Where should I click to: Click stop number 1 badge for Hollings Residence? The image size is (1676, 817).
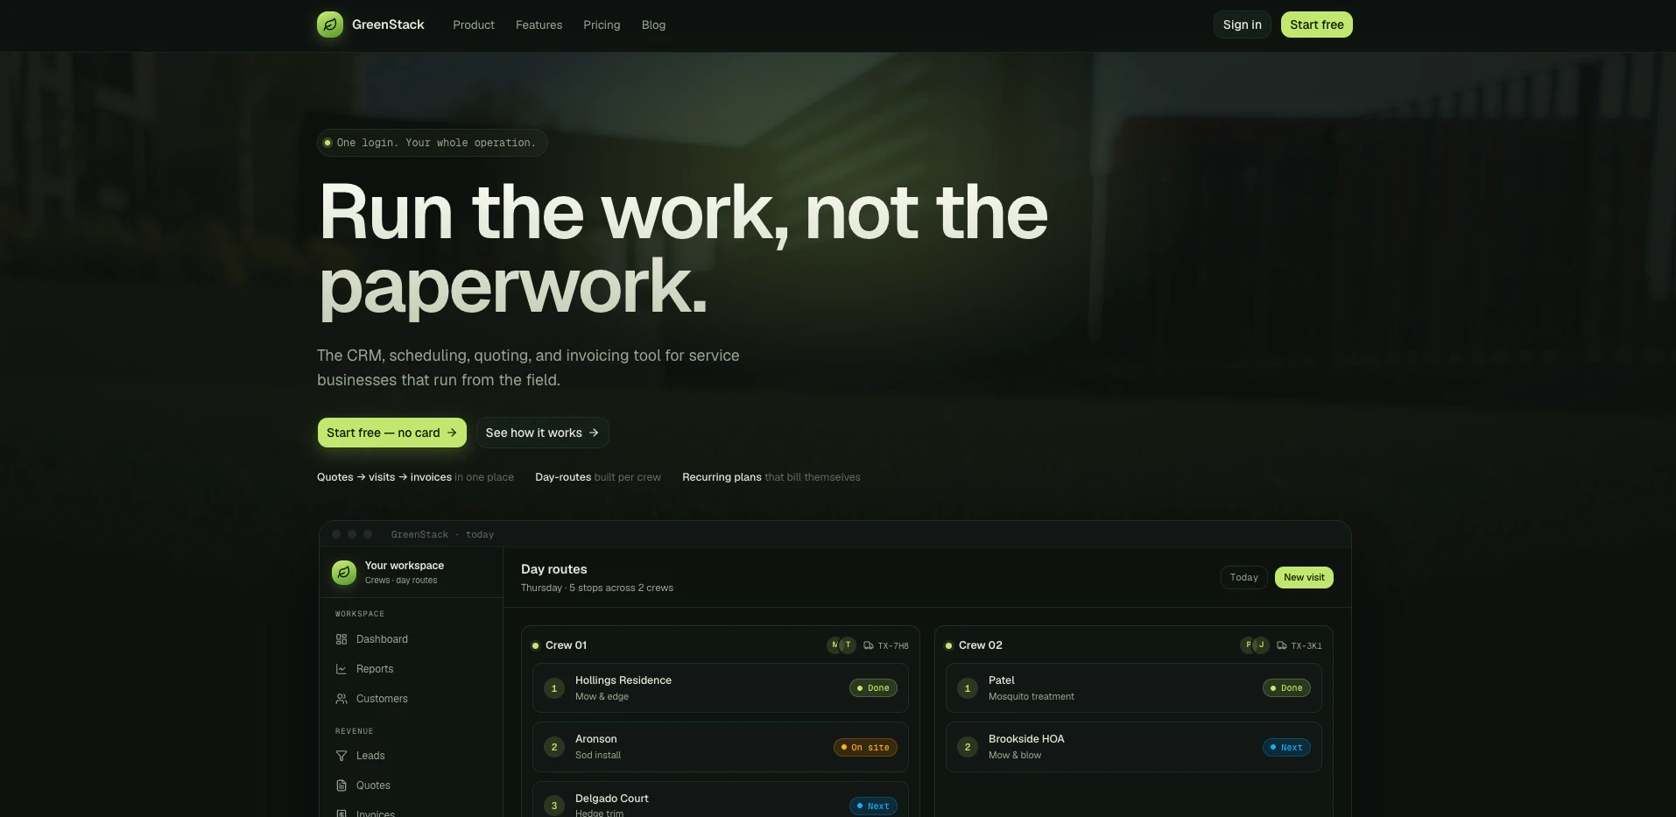click(554, 688)
